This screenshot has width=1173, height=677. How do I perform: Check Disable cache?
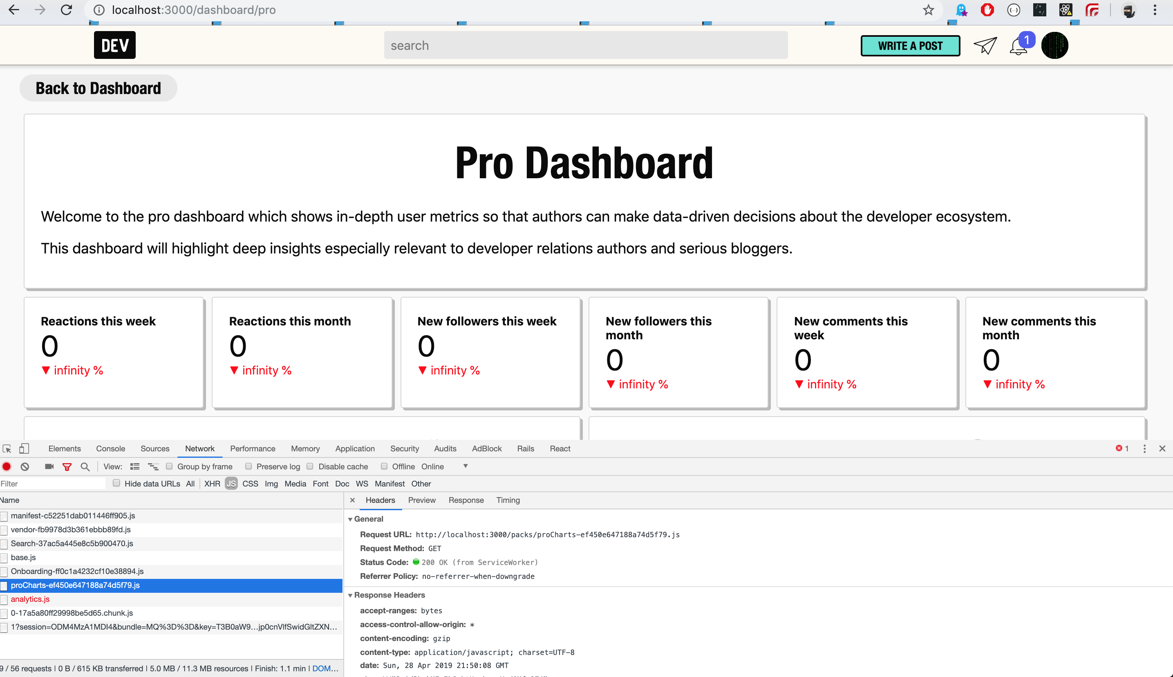309,466
